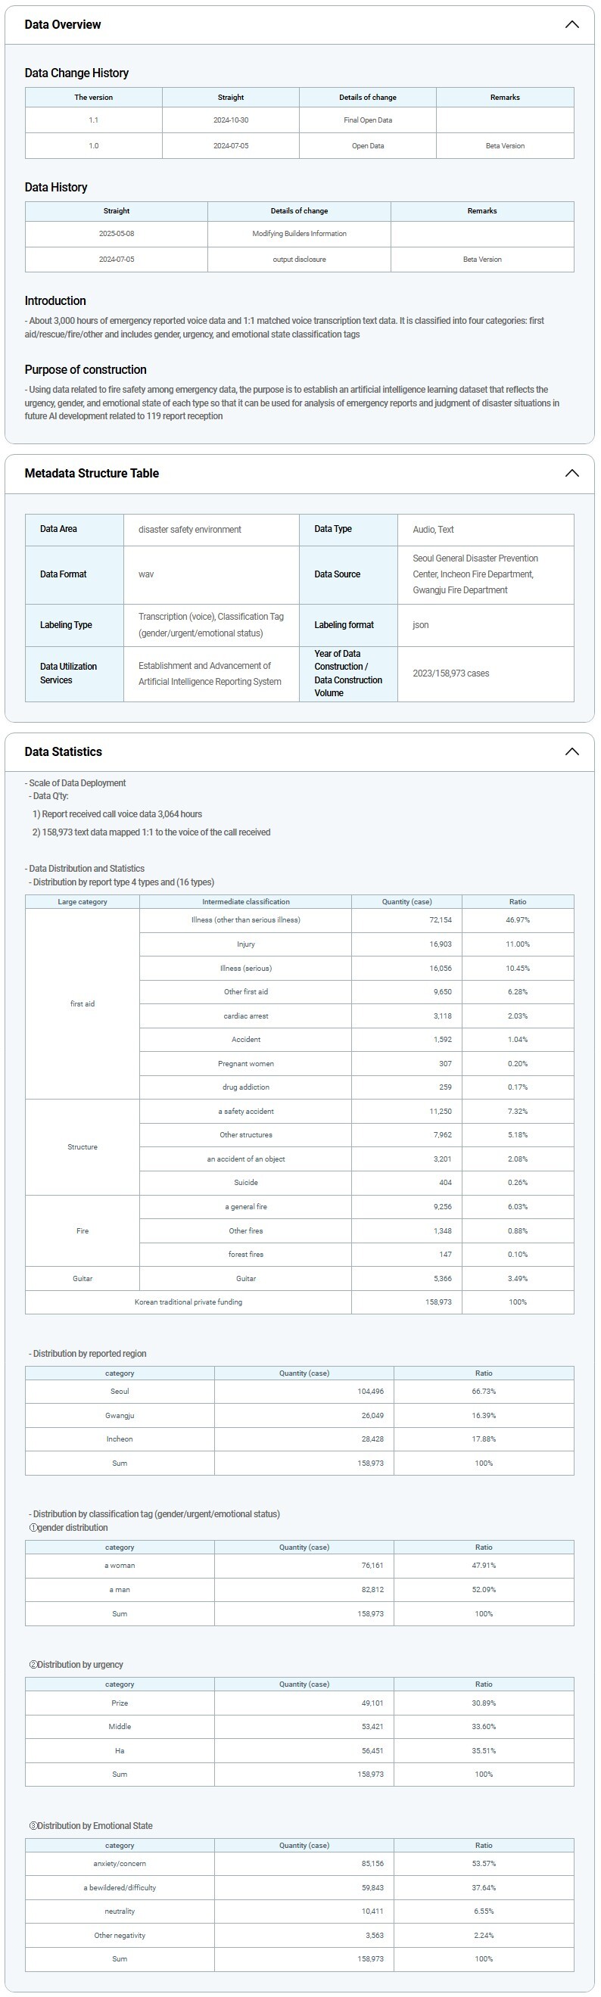
Task: Select the Seoul region row
Action: [x=120, y=1392]
